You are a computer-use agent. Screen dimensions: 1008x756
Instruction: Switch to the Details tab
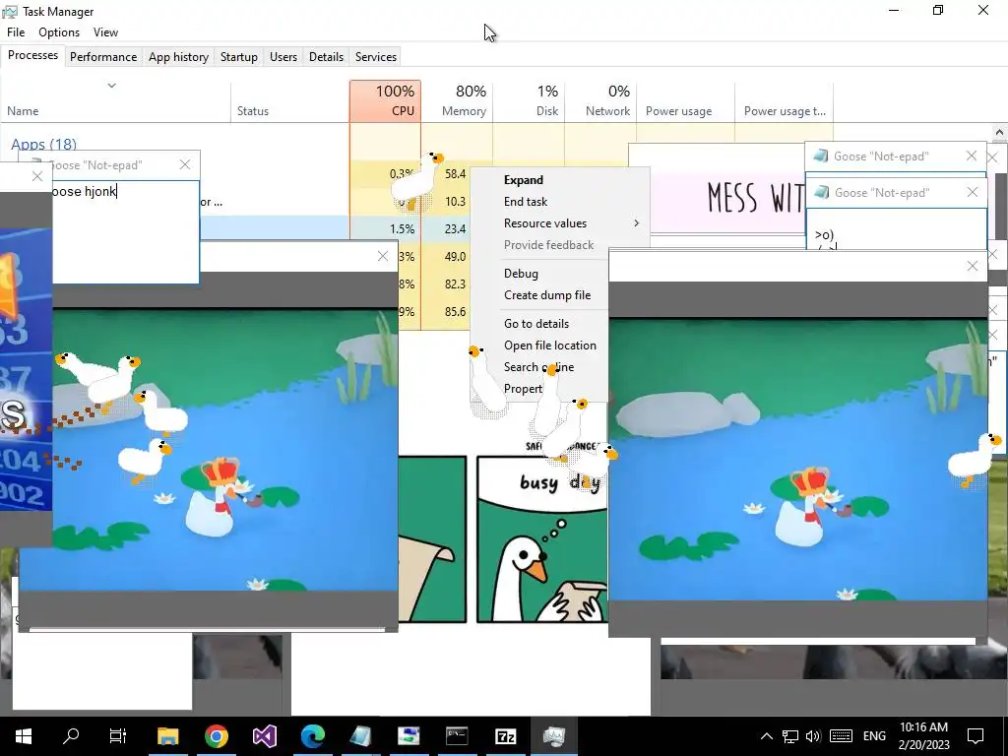pos(326,56)
